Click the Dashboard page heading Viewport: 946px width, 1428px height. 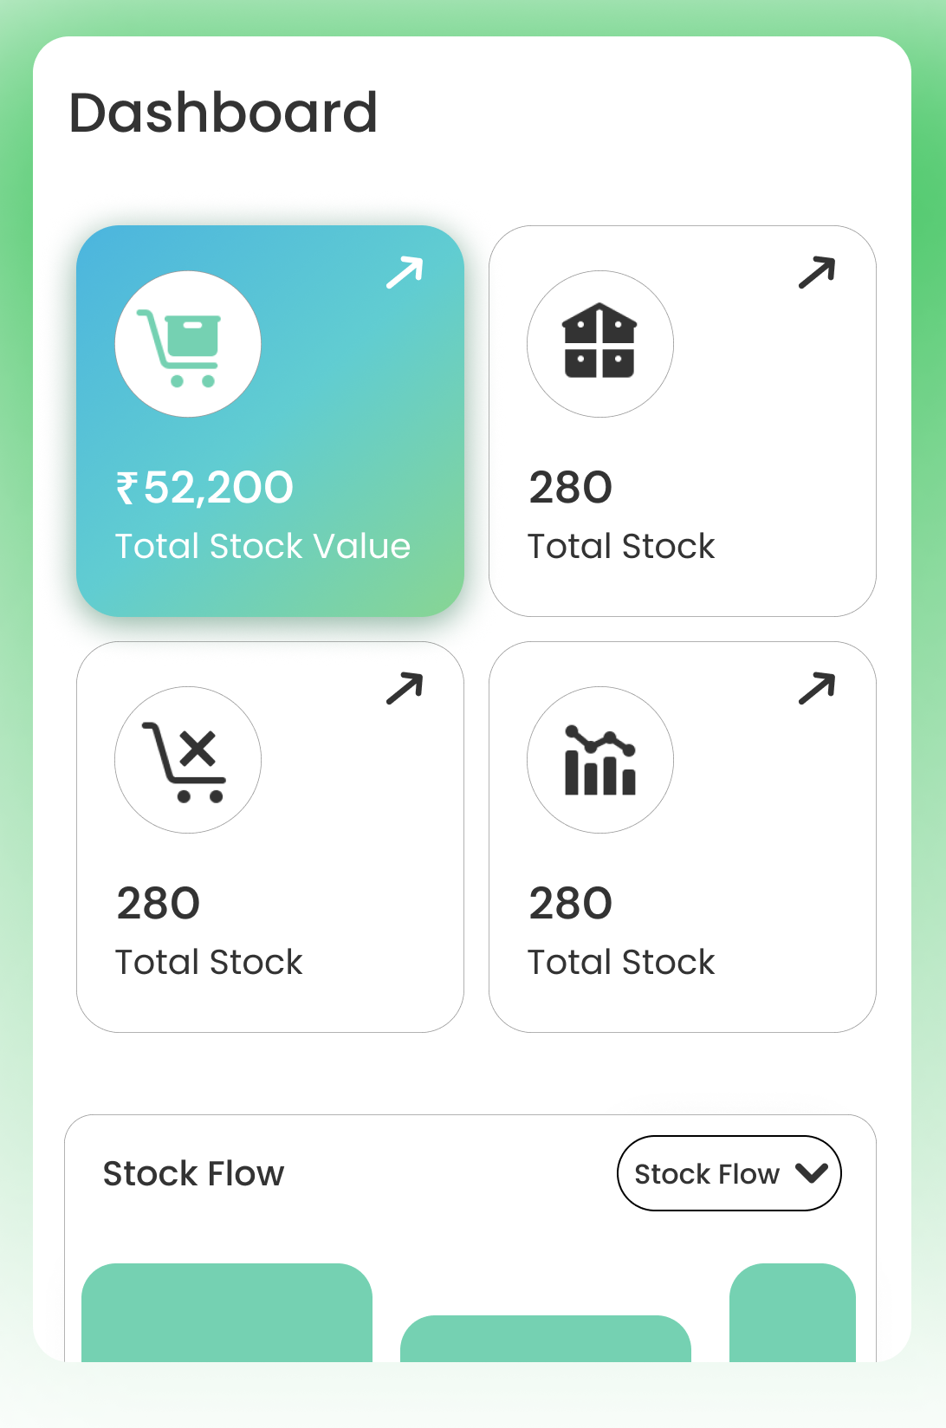coord(224,113)
